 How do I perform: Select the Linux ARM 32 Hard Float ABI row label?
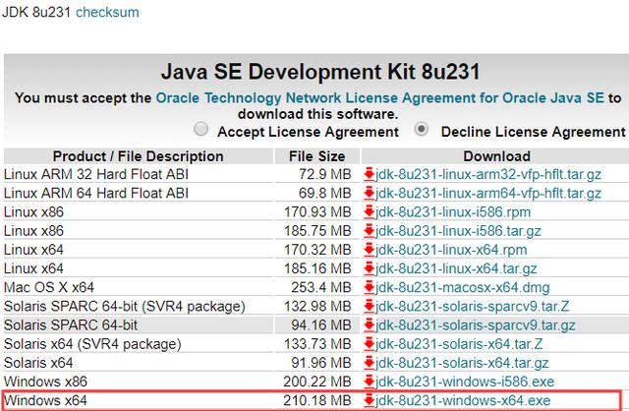pos(96,175)
